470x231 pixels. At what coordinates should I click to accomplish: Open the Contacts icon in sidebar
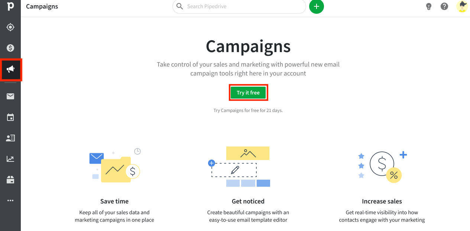10,138
